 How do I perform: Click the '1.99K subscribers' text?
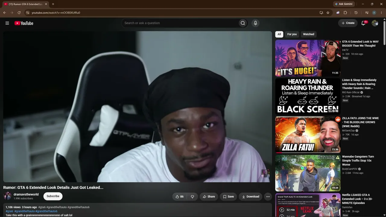click(x=23, y=199)
